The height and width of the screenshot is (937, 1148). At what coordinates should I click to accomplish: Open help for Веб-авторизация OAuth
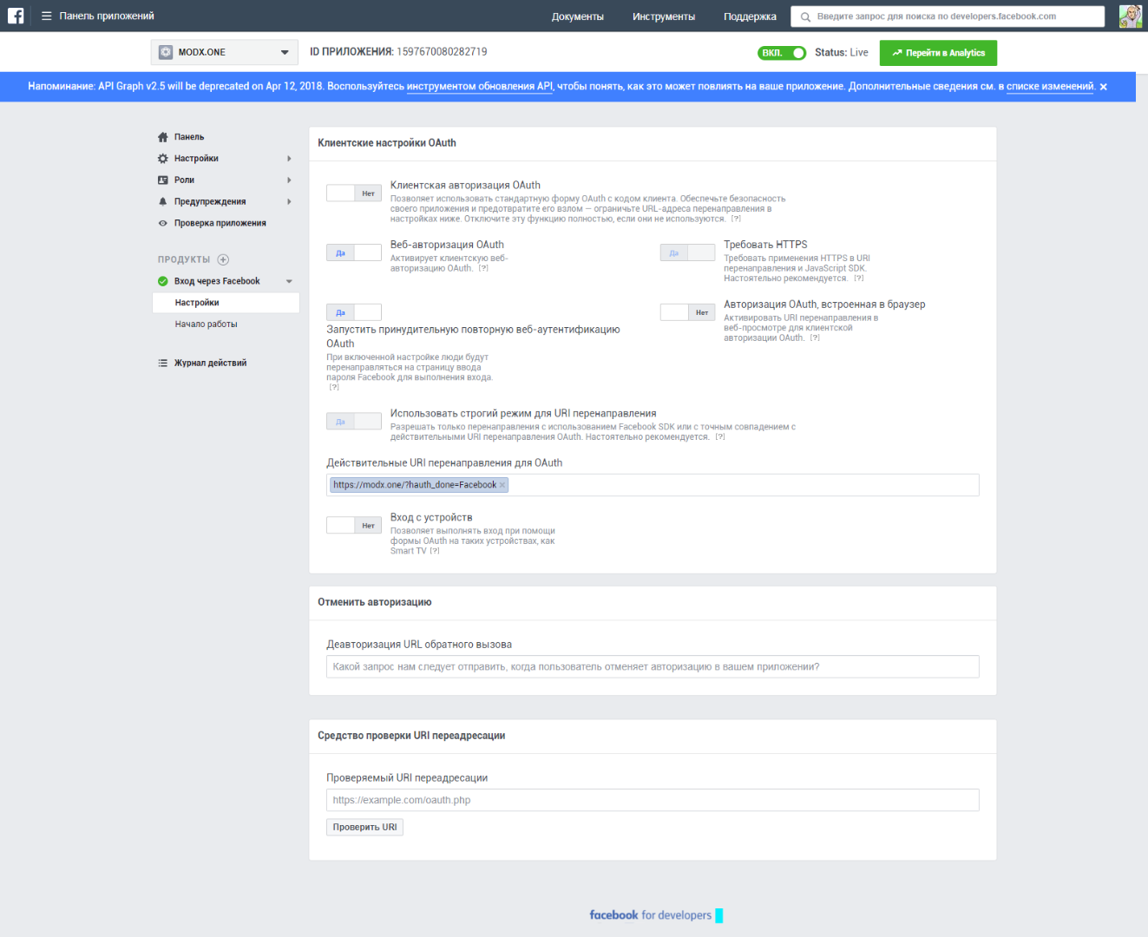[x=483, y=268]
